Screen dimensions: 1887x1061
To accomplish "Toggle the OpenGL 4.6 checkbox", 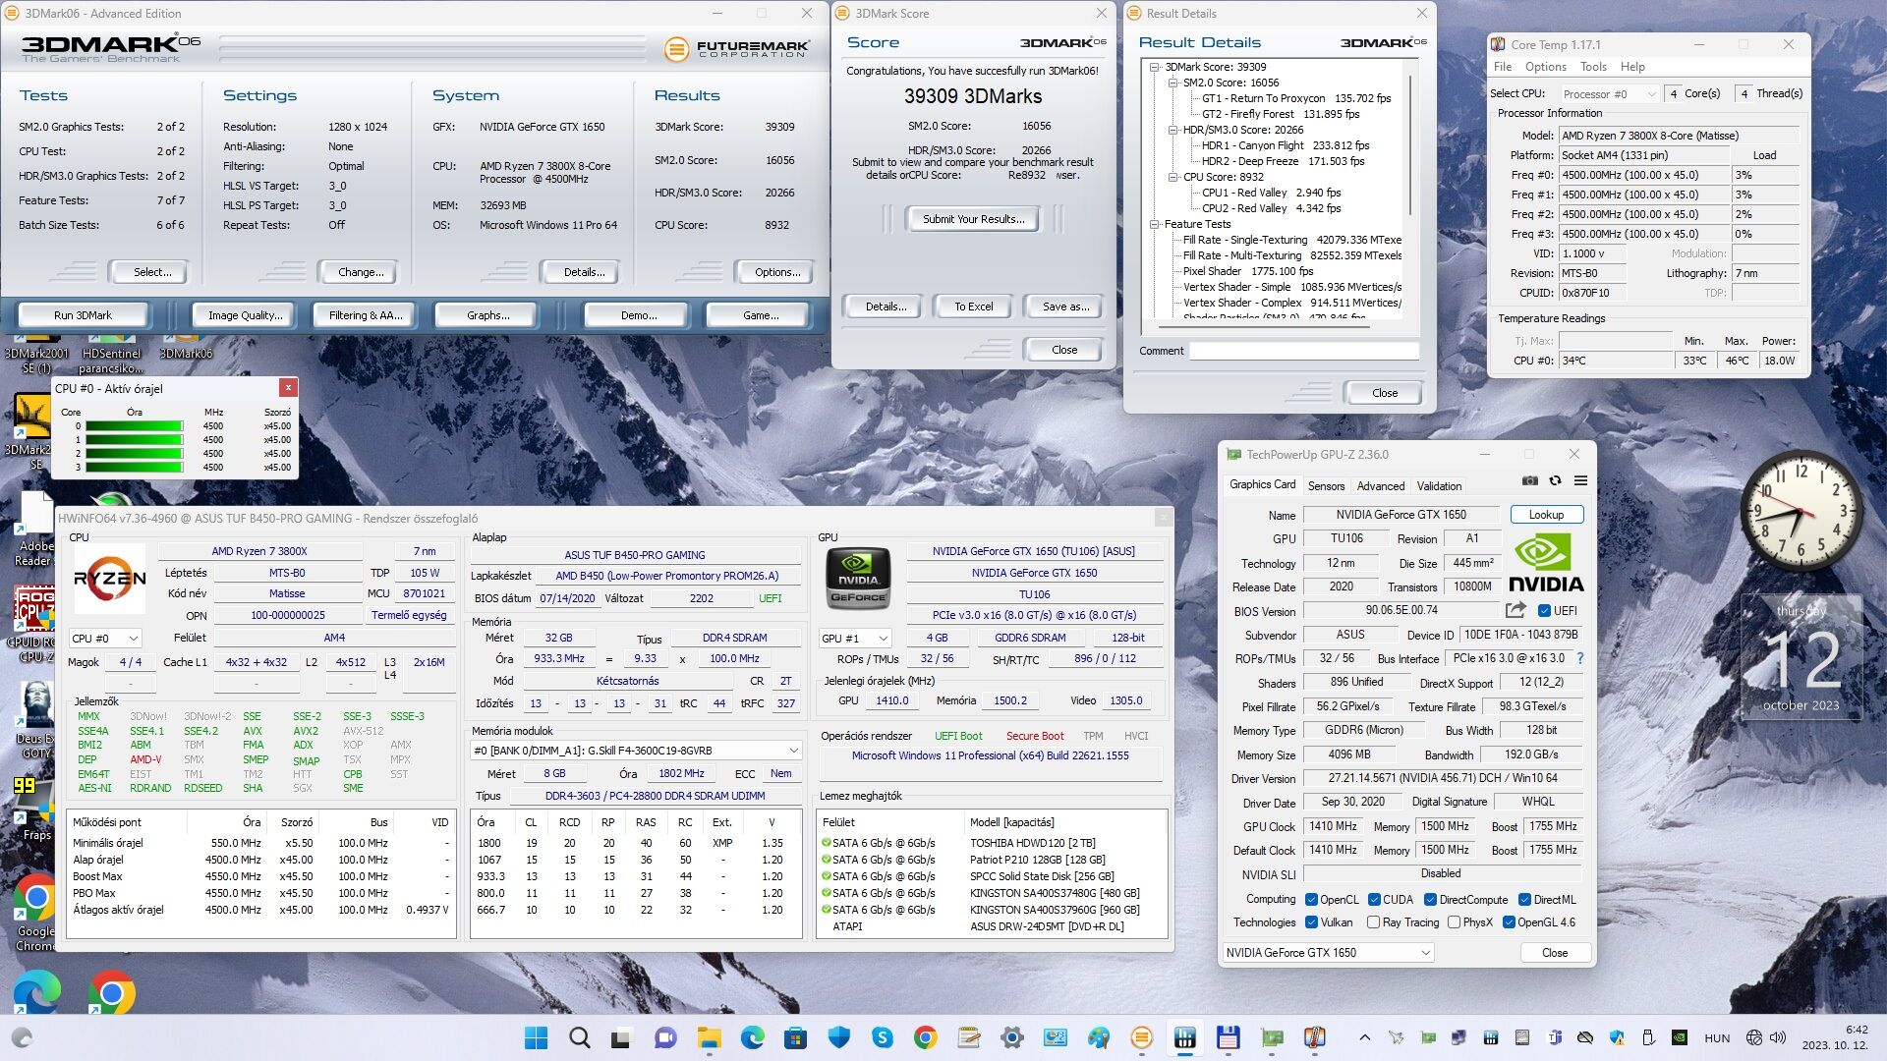I will (x=1509, y=922).
